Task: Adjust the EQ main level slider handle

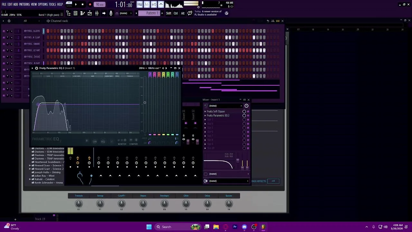Action: tap(145, 103)
